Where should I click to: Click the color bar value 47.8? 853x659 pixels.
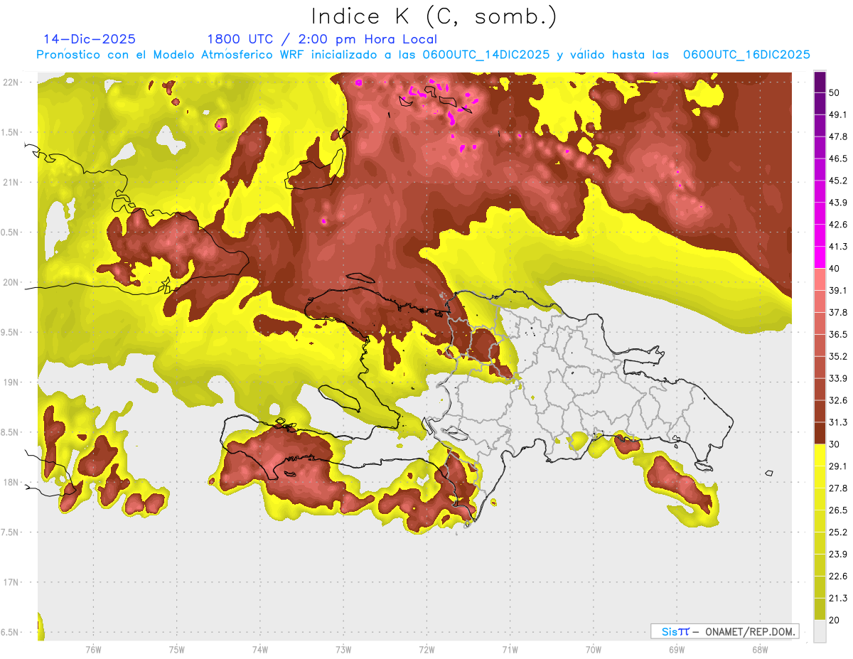[x=838, y=136]
